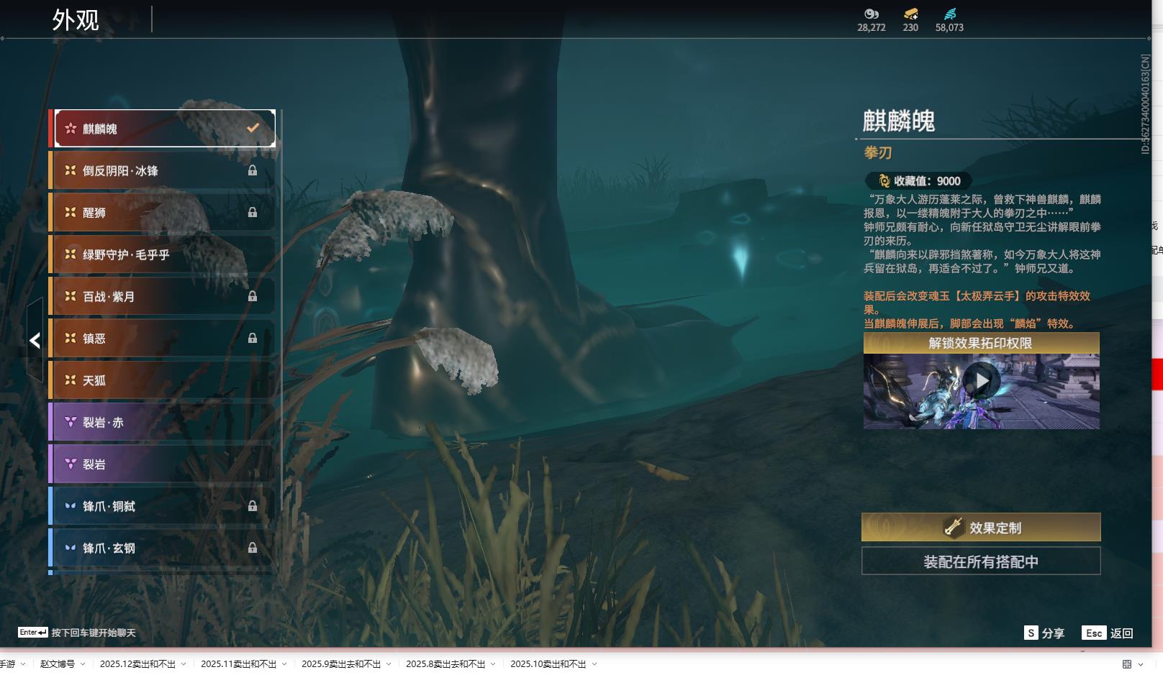Screen dimensions: 1163x675
Task: Select the 裂岩 skin
Action: click(163, 464)
